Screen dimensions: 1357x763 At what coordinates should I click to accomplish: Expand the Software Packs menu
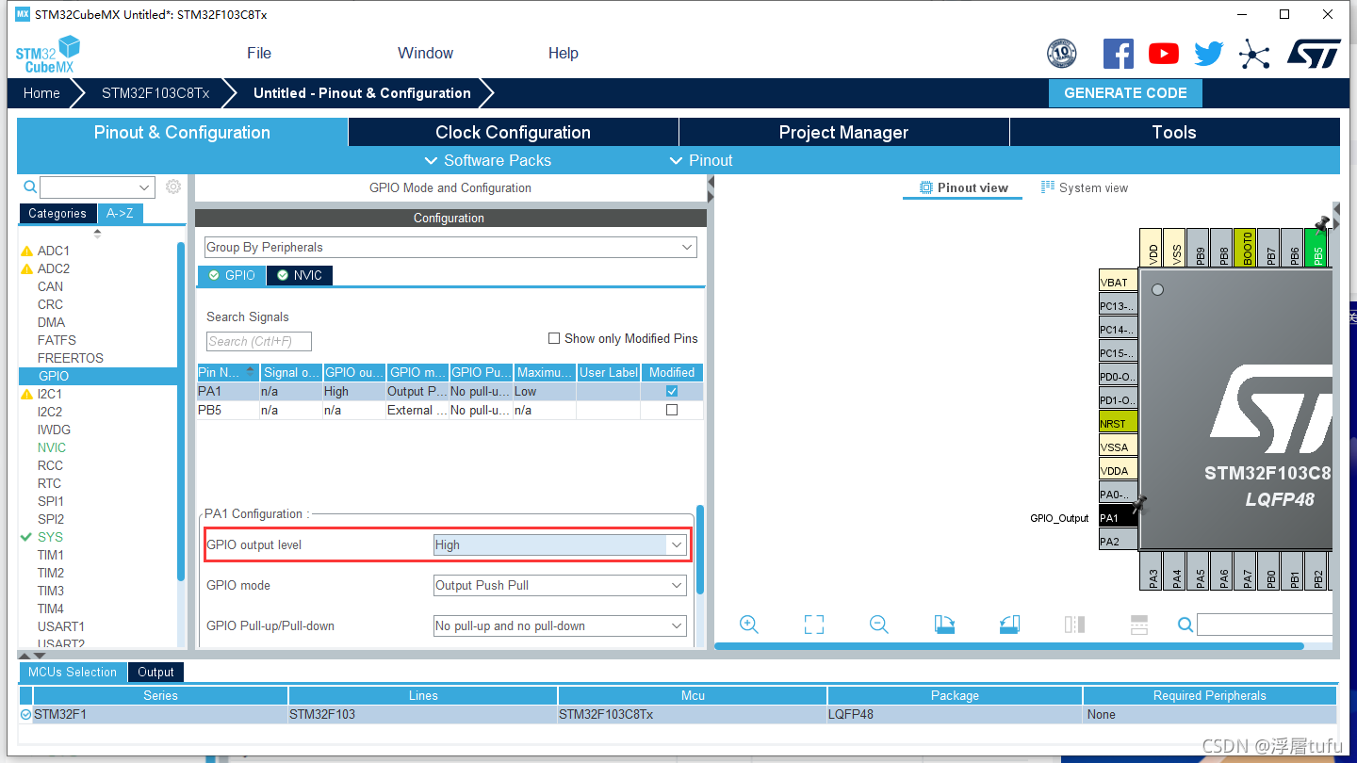click(488, 160)
